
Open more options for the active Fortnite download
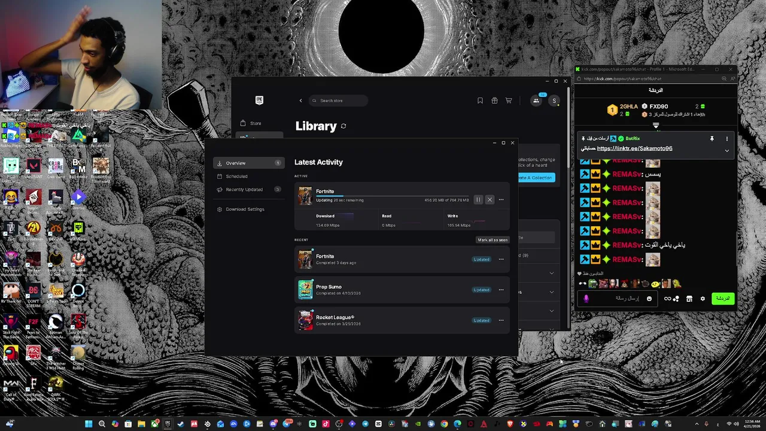(501, 200)
